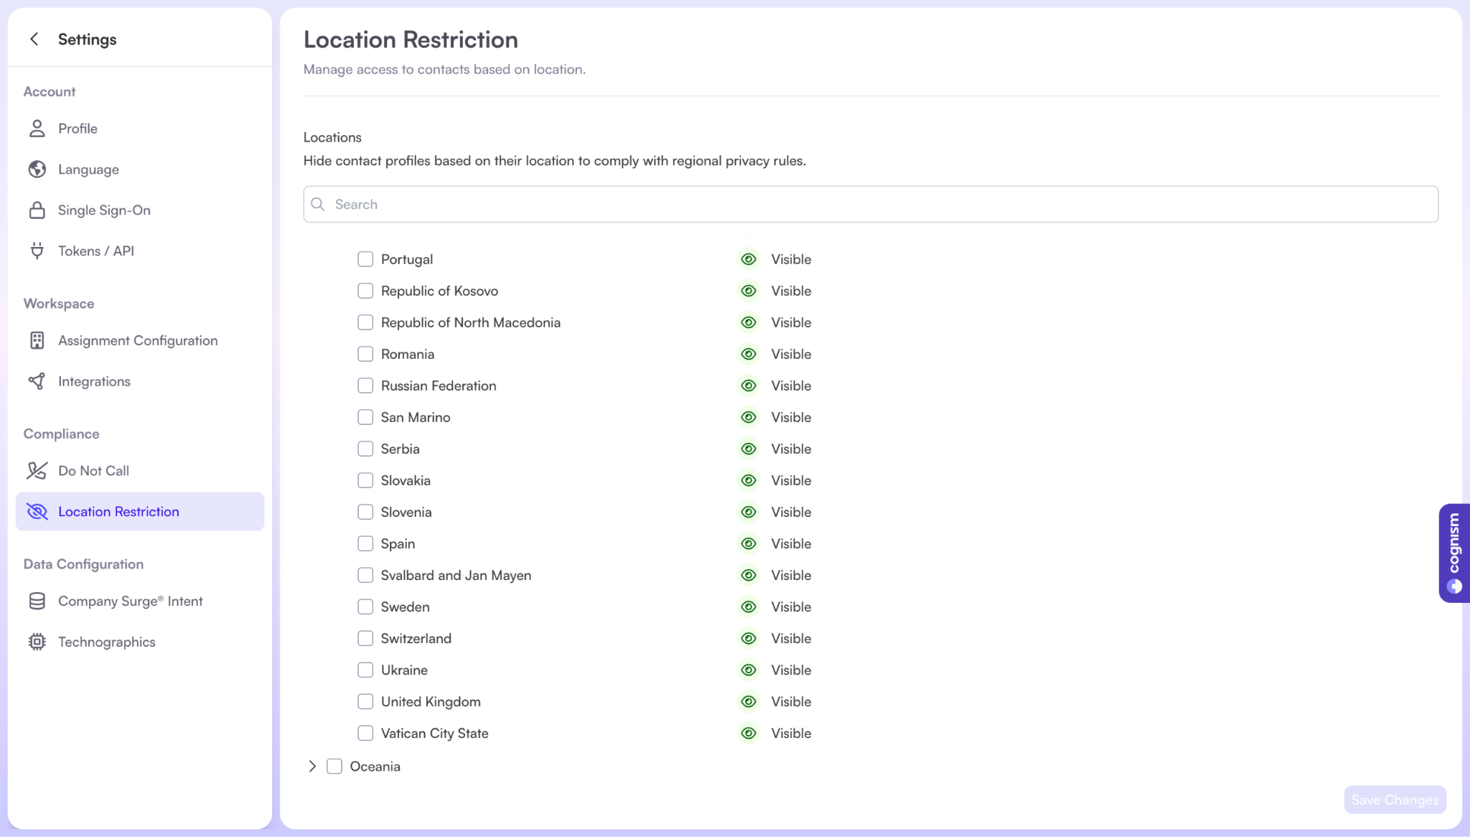Go to the Integrations settings page

coord(94,381)
